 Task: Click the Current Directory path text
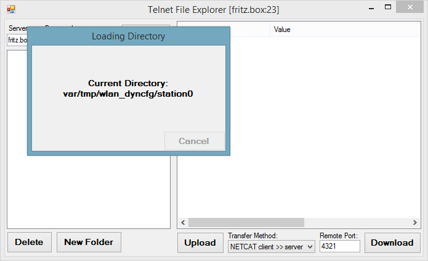(128, 94)
